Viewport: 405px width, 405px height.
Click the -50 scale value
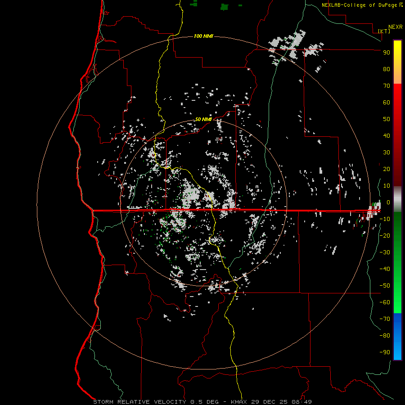385,286
